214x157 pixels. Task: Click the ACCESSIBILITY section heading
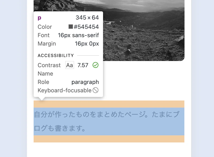[56, 56]
